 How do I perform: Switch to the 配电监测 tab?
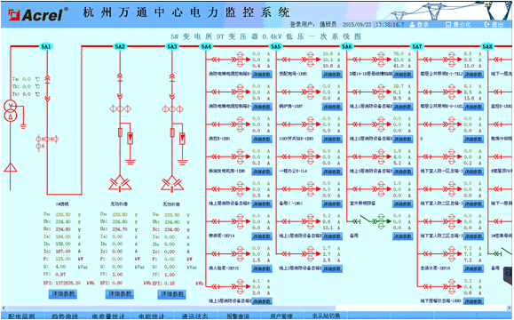tap(22, 316)
